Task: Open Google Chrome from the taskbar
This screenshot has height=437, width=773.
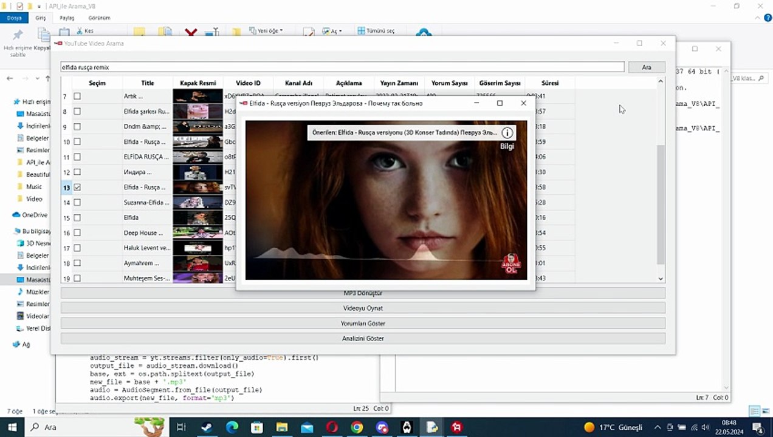Action: coord(357,427)
